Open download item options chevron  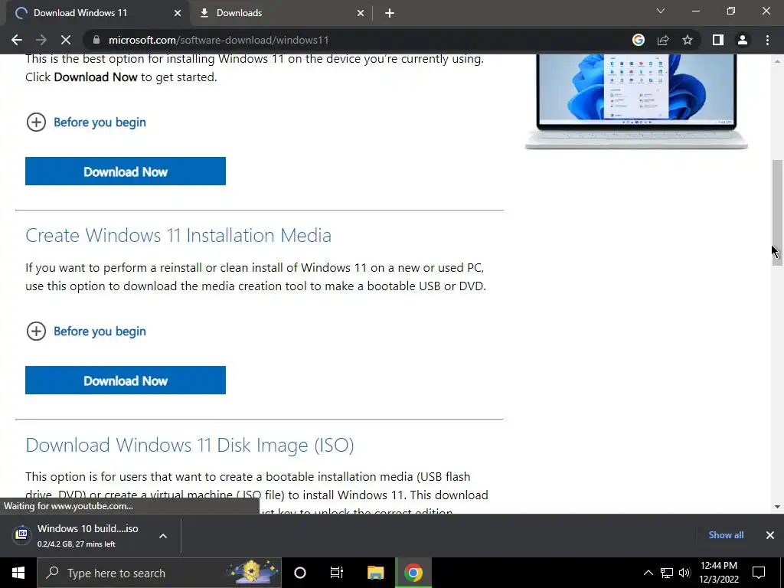point(163,535)
